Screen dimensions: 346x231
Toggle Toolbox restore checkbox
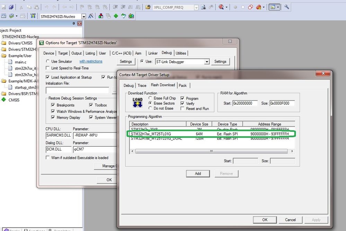91,105
